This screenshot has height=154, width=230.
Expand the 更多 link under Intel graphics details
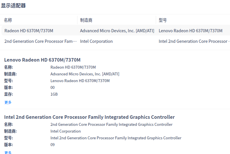tap(8, 152)
